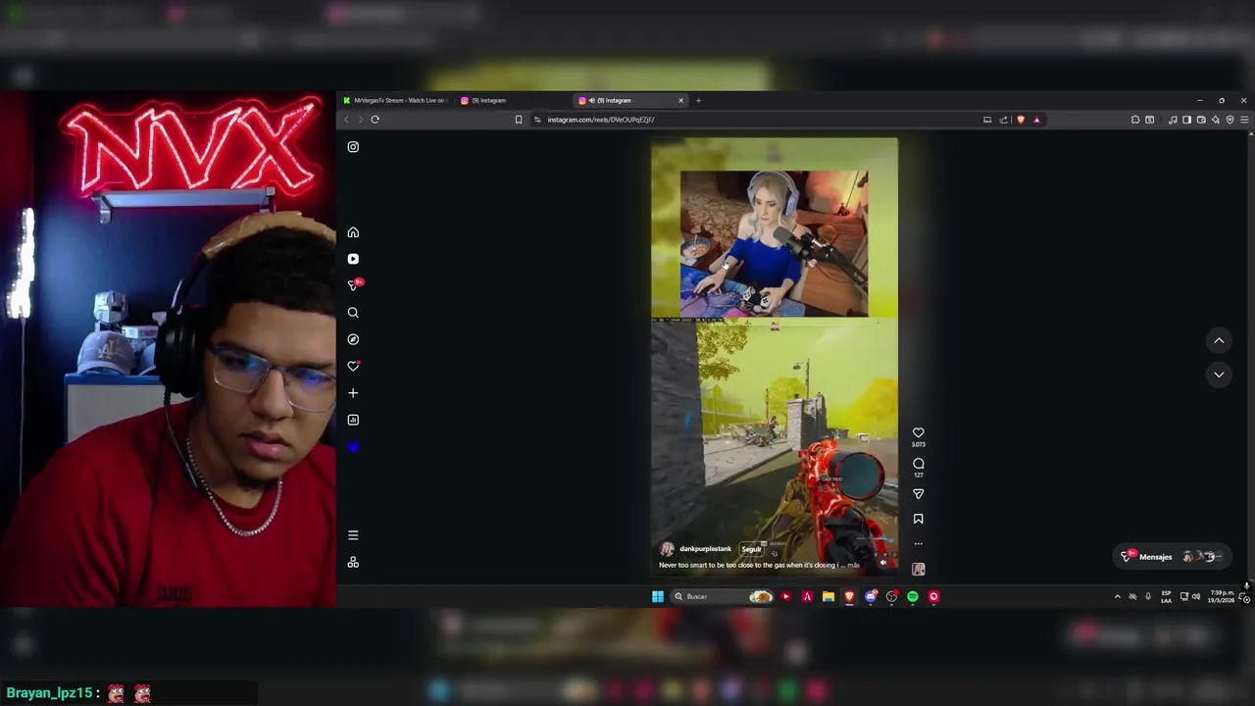Open Explore compass icon in sidebar

(x=353, y=339)
